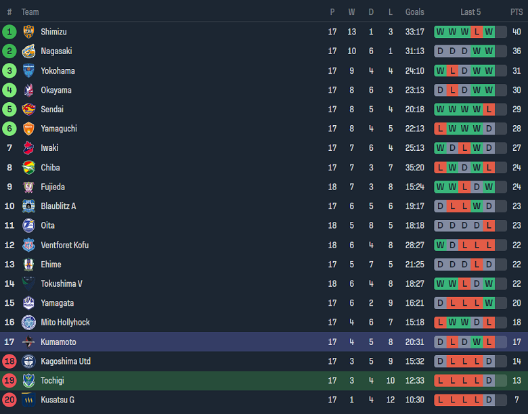Select the Kagoshima Utd rank 18 badge
Image resolution: width=528 pixels, height=414 pixels.
coord(9,361)
